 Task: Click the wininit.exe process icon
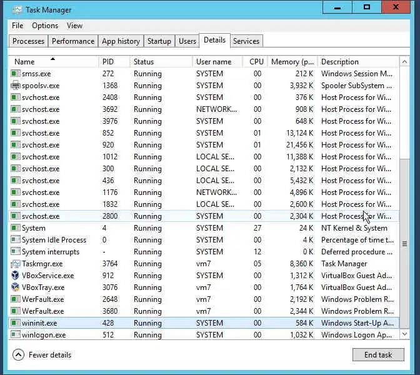(x=16, y=322)
